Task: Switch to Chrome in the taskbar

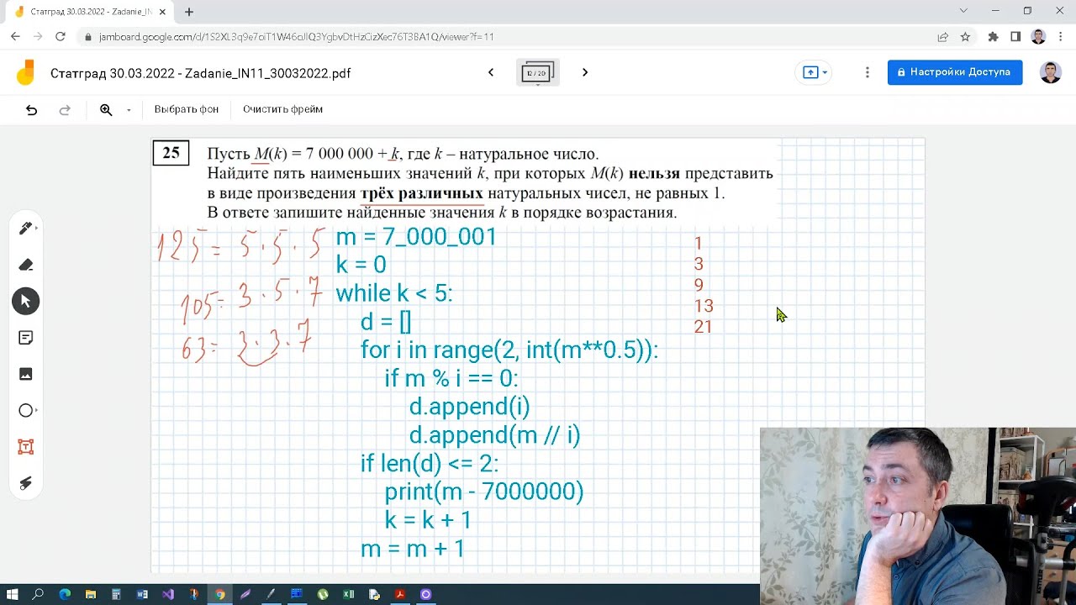Action: tap(219, 594)
